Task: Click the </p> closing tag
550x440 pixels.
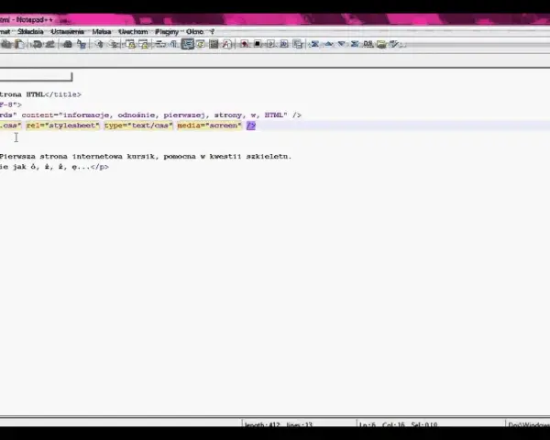Action: 100,167
